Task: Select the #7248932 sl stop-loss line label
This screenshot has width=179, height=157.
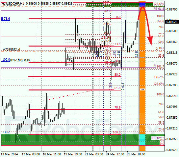Action: pos(12,49)
